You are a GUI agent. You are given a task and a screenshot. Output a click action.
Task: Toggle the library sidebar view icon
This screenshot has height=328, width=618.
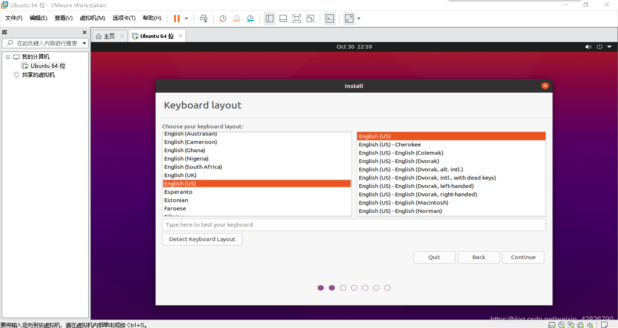pyautogui.click(x=270, y=19)
